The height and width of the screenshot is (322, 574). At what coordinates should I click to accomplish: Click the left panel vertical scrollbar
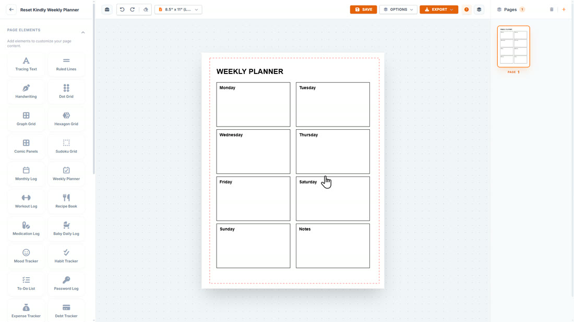(94, 88)
